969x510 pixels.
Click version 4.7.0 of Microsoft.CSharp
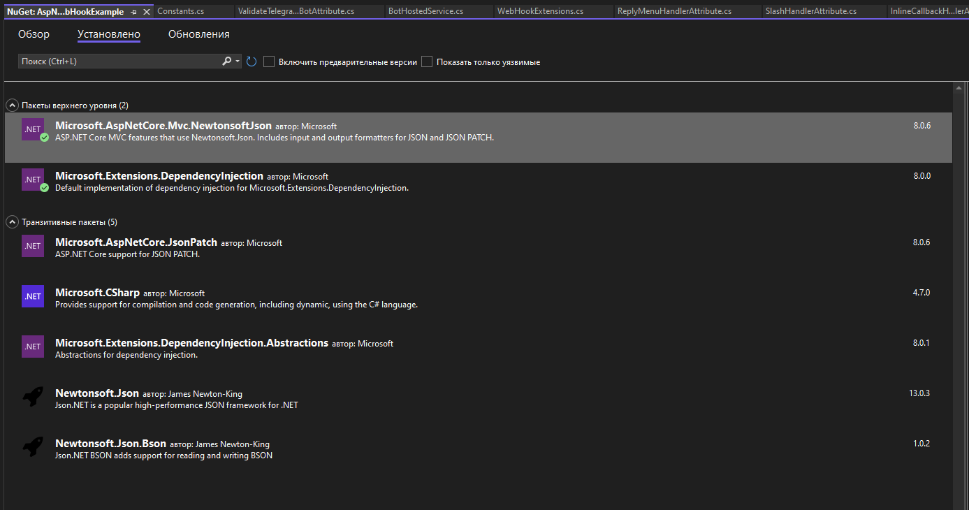point(922,293)
